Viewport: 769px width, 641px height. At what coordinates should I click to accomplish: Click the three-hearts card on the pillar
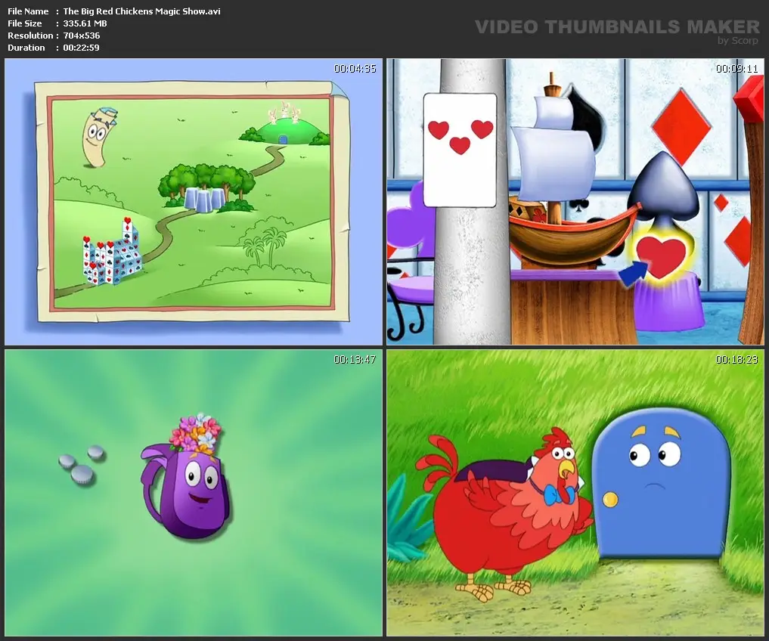460,150
